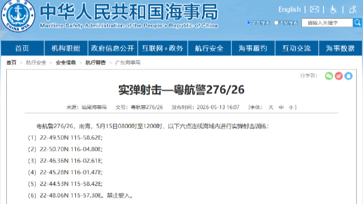
Task: Open the 政府信息公开 navigation tab
Action: click(113, 48)
